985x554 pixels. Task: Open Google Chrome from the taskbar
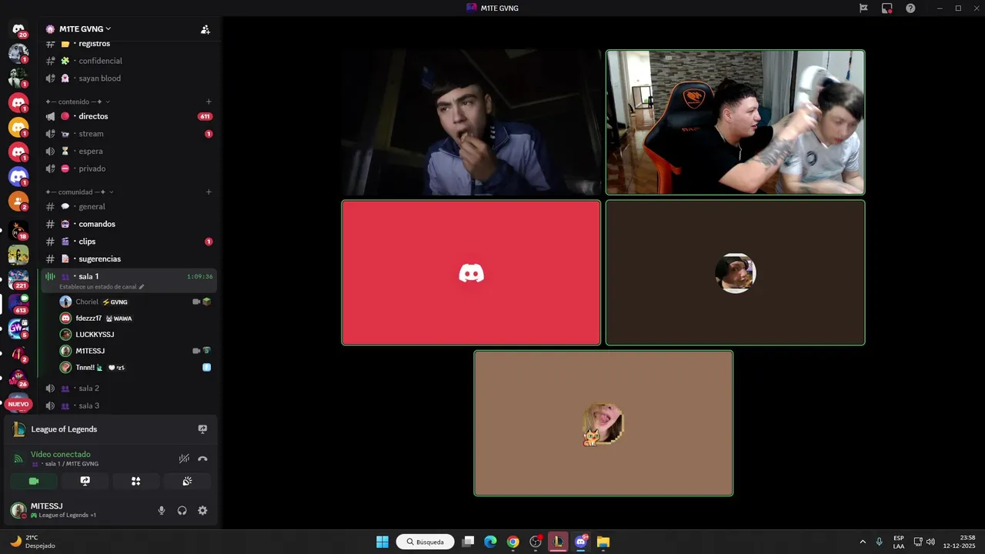(513, 542)
